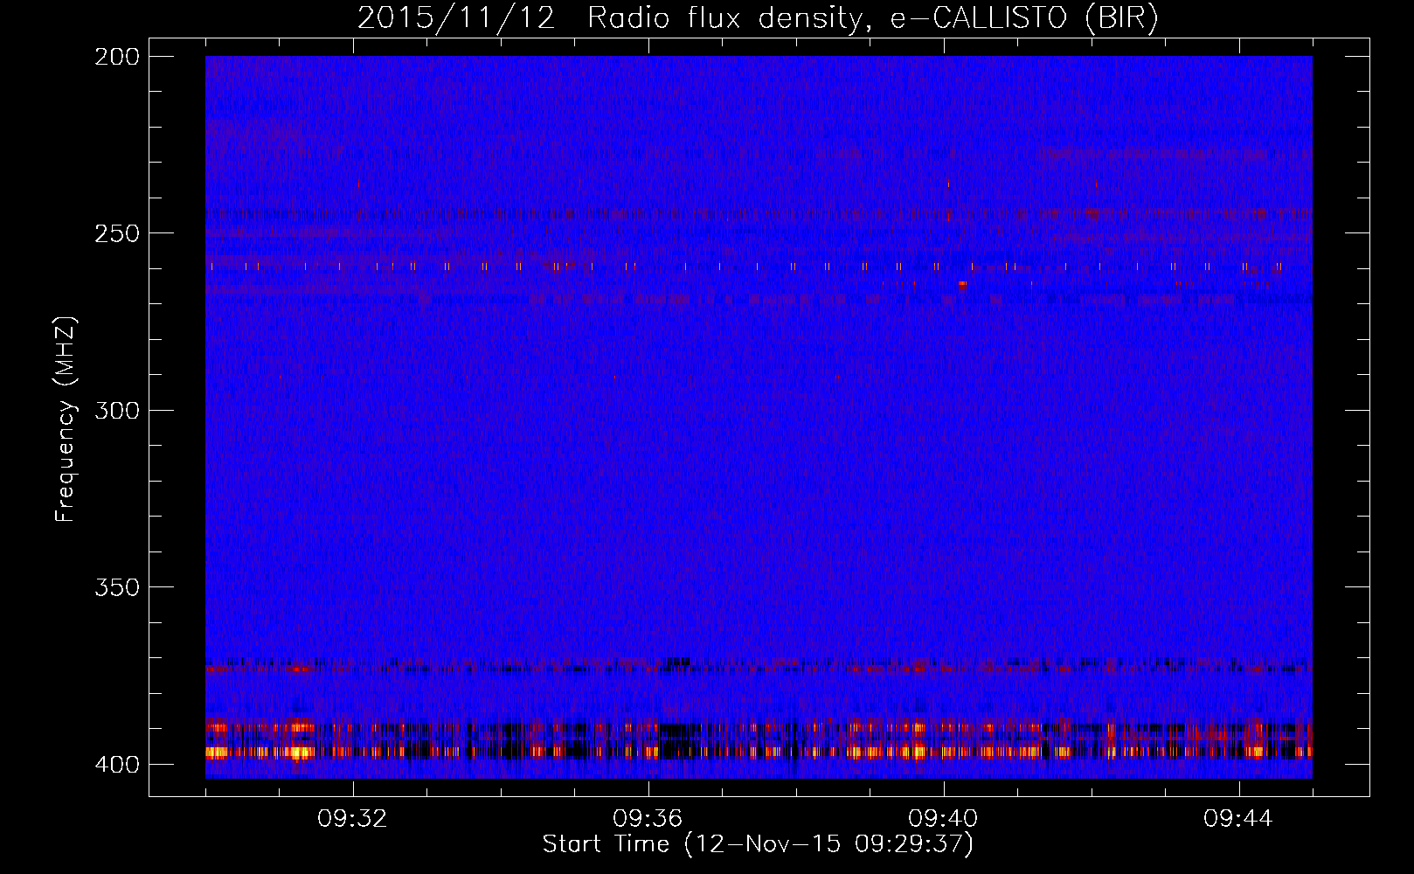This screenshot has height=874, width=1414.
Task: Select the 200 frequency tick label
Action: 117,56
